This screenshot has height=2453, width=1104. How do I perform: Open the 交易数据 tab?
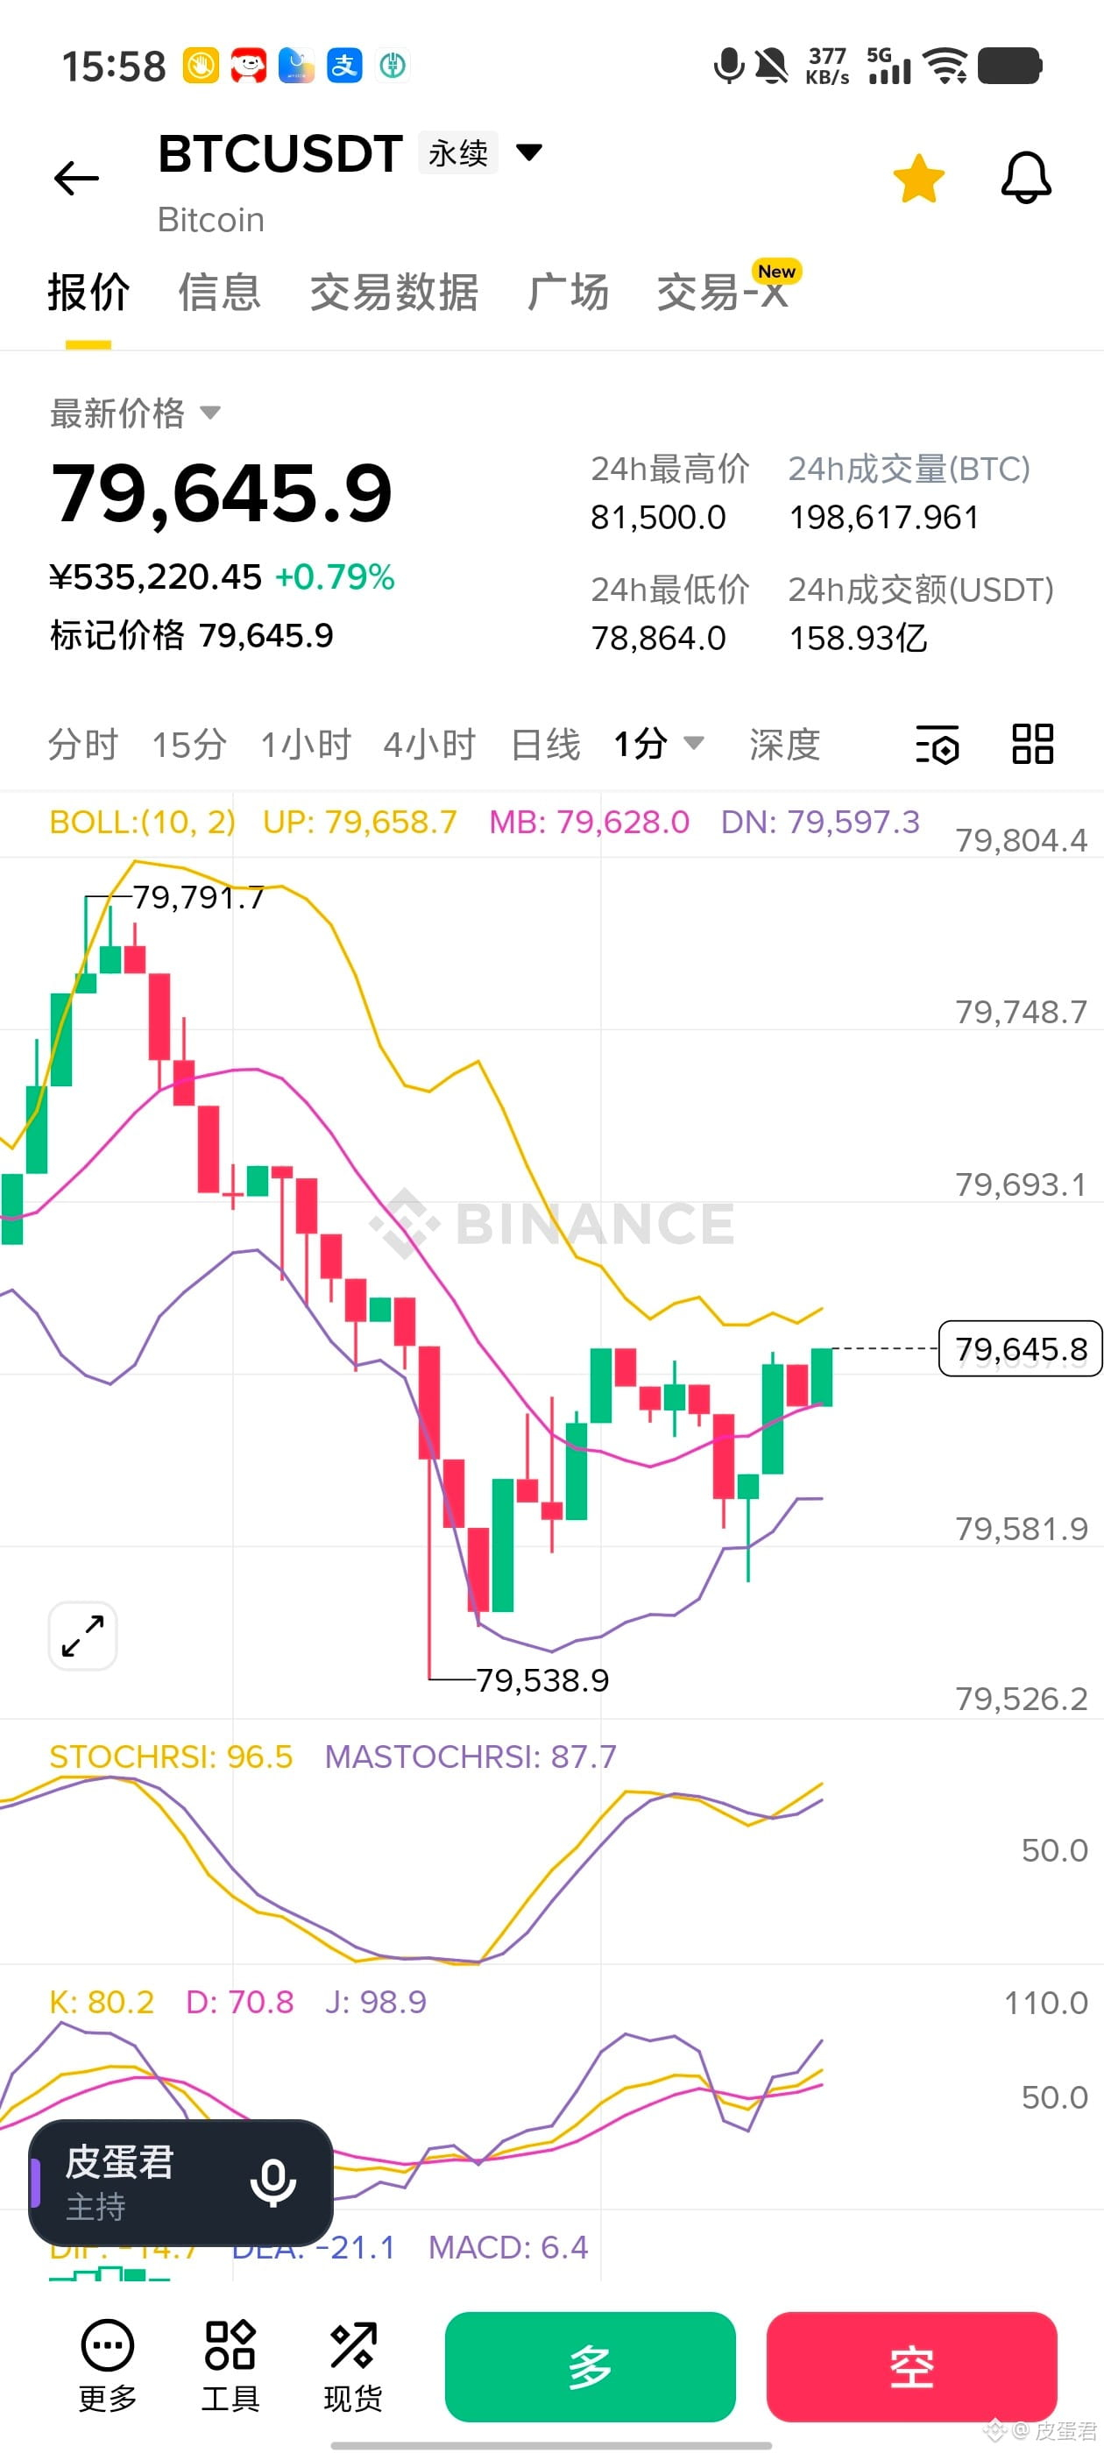click(x=393, y=293)
